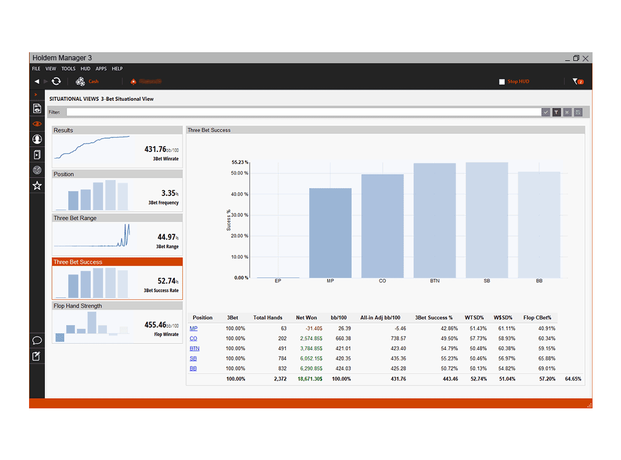Viewport: 621px width, 460px height.
Task: Click the BTN position link in table
Action: click(194, 349)
